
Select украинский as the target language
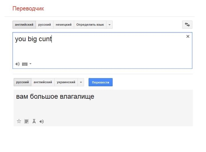66,82
